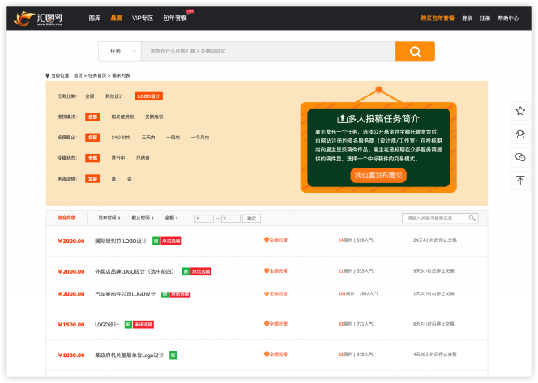
Task: Open the WeChat icon in the sidebar
Action: [x=520, y=157]
